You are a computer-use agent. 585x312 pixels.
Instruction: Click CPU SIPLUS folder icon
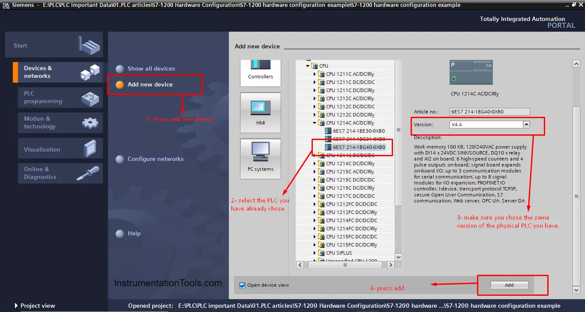click(321, 253)
